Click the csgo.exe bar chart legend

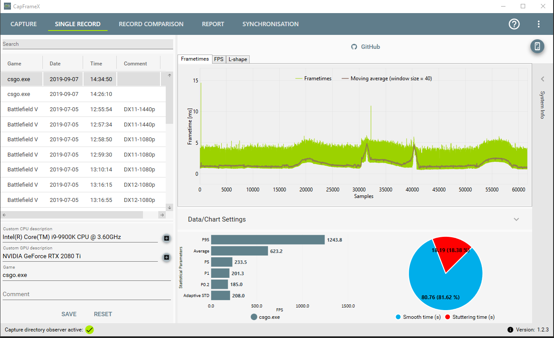coord(265,317)
